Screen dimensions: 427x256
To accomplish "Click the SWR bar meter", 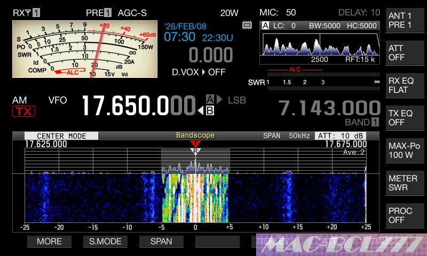I will [x=323, y=88].
